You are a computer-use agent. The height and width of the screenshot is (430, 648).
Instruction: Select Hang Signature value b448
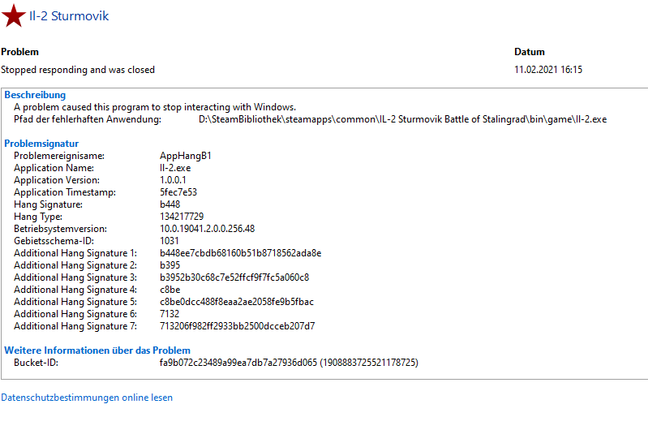[x=170, y=204]
